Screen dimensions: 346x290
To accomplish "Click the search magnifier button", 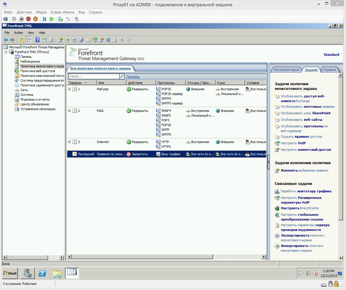I will pyautogui.click(x=122, y=76).
